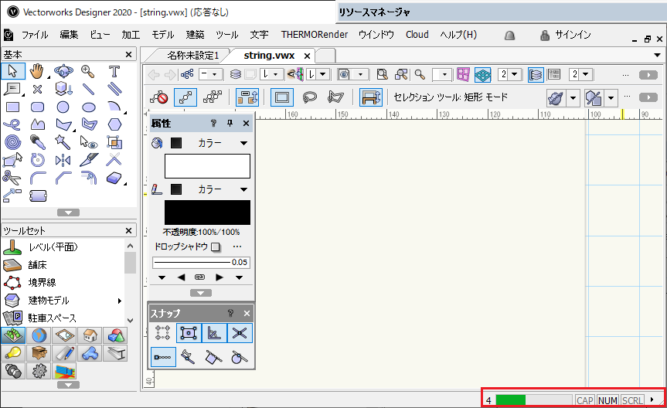Click the white fill color swatch
The width and height of the screenshot is (667, 408).
pos(208,166)
